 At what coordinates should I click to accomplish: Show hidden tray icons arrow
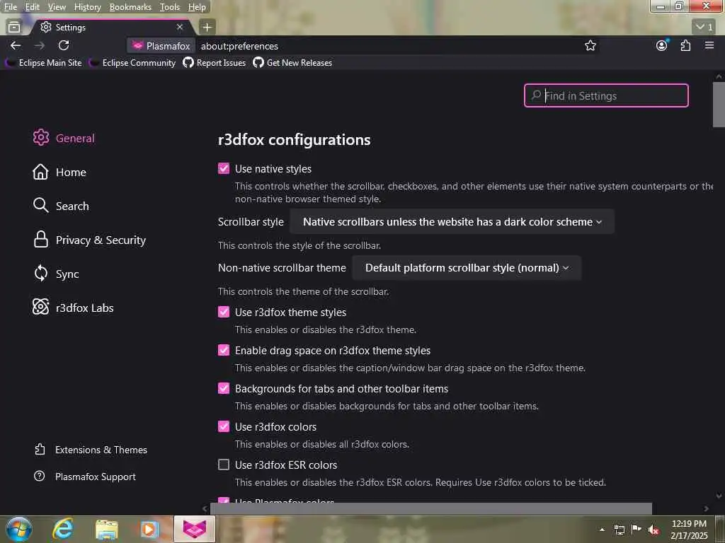click(x=602, y=530)
